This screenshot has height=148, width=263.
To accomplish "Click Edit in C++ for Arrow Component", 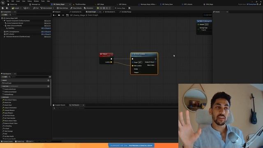I will point(48,23).
